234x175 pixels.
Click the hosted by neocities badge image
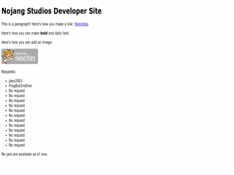[x=19, y=57]
